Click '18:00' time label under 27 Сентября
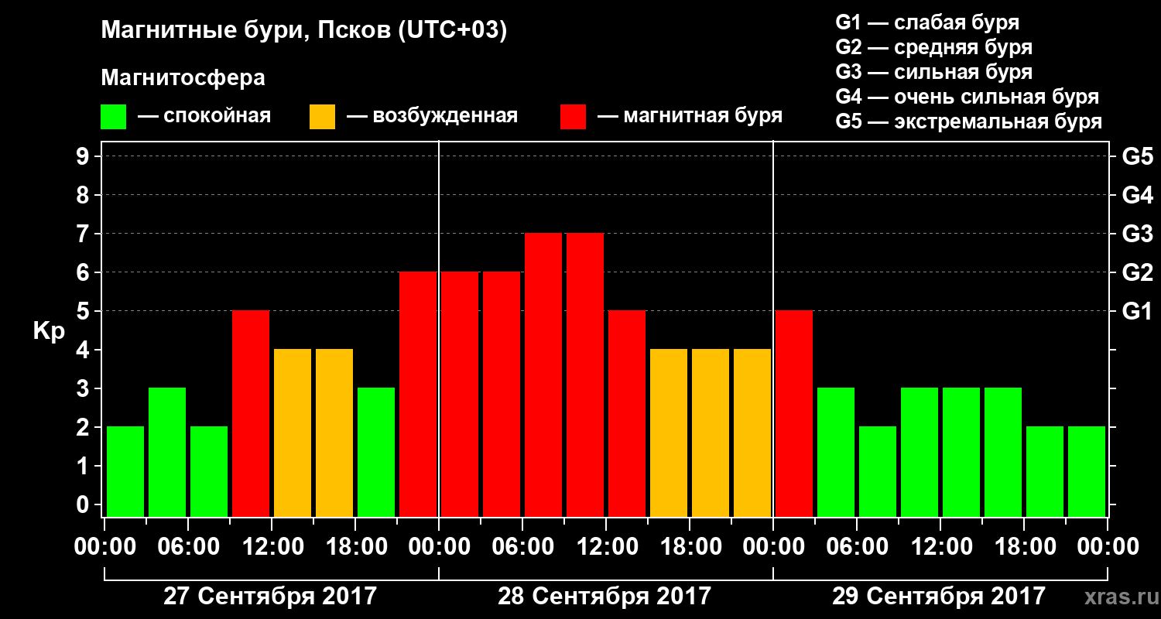1161x619 pixels. click(x=355, y=547)
